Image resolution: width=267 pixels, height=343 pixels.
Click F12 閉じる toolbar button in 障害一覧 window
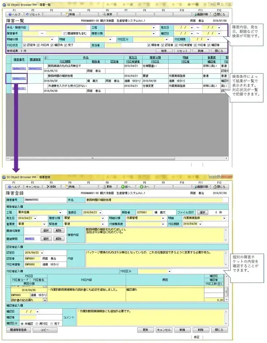click(219, 15)
